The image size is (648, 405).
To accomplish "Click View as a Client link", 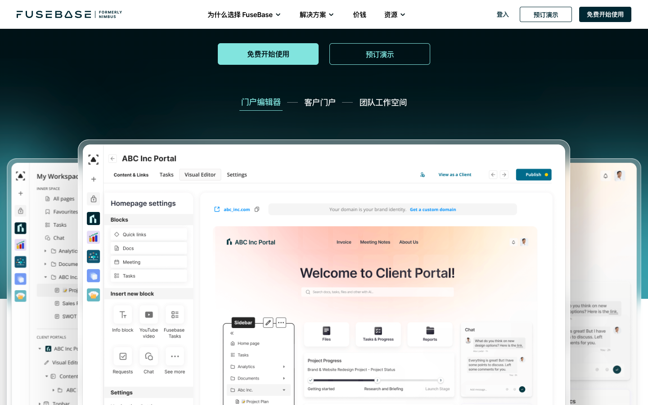I will [455, 175].
